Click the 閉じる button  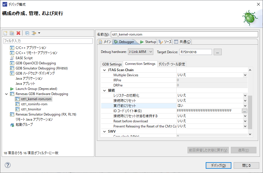246,166
